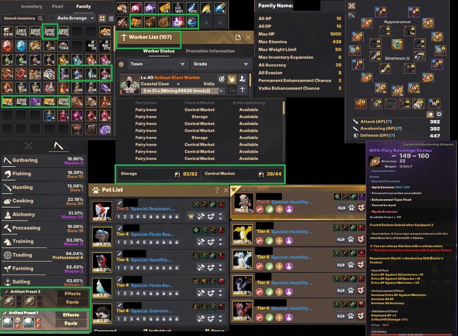Switch inventory to grid view icon
Image resolution: width=458 pixels, height=336 pixels.
click(x=102, y=19)
